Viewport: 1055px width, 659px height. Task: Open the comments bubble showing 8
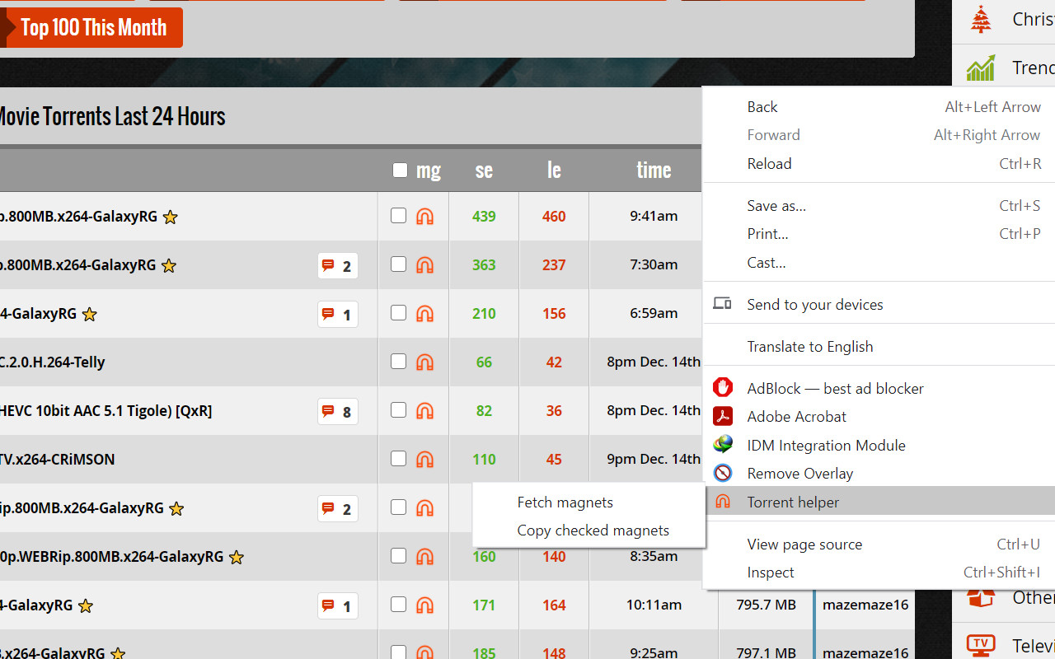(x=338, y=411)
